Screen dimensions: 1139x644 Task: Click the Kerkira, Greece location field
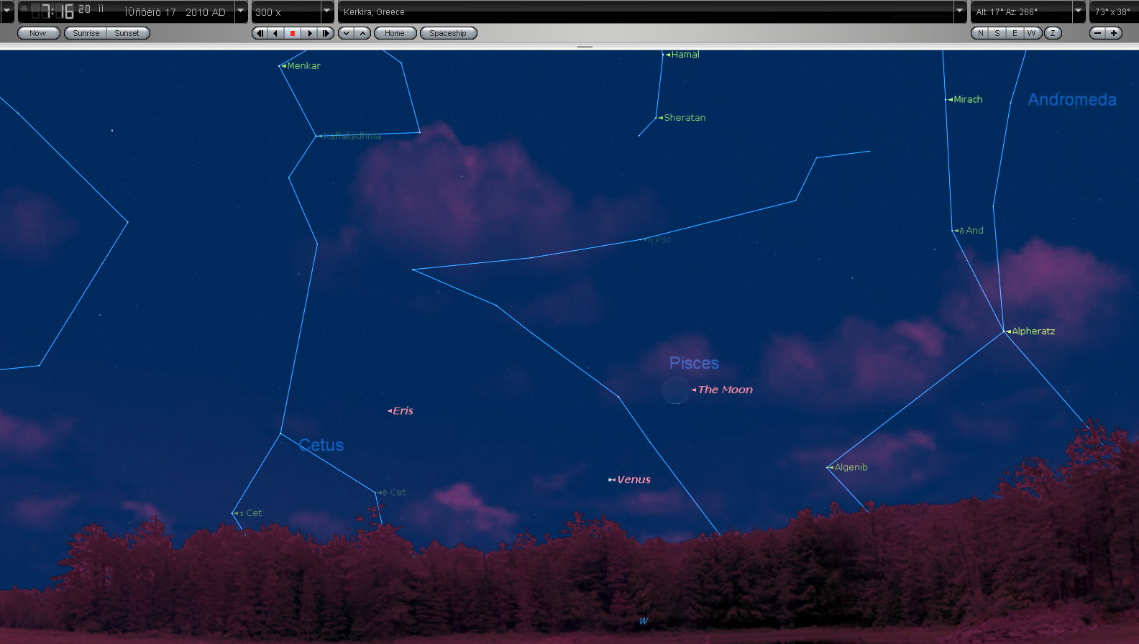646,12
